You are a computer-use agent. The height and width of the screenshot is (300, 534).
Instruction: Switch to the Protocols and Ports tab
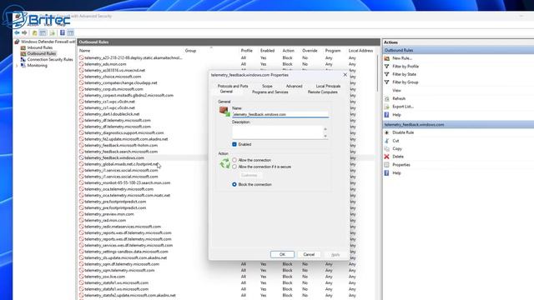click(233, 86)
